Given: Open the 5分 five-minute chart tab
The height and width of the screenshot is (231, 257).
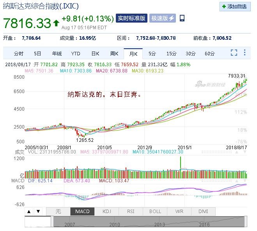Looking at the screenshot, I should pyautogui.click(x=152, y=53).
